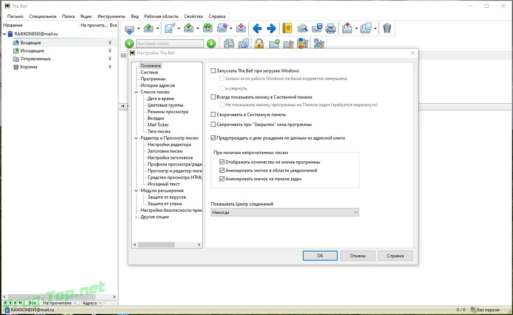Click the blue left arrow icon
The width and height of the screenshot is (513, 315).
(257, 29)
